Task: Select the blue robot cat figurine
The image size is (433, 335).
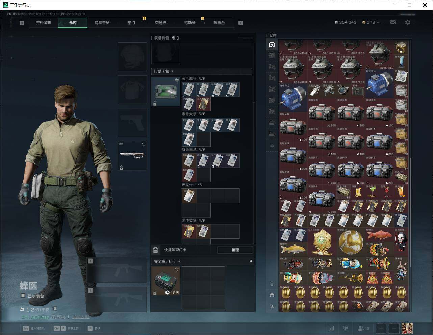Action: point(351,264)
